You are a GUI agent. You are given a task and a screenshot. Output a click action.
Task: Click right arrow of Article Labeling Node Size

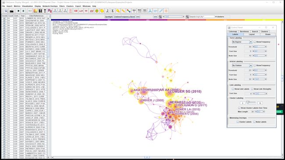(266, 79)
